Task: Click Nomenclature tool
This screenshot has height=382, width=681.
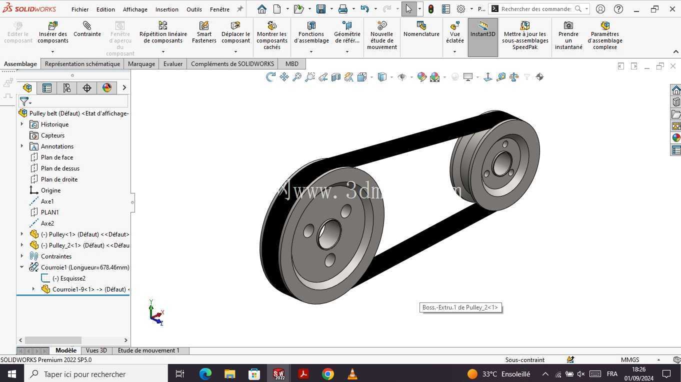Action: (421, 29)
